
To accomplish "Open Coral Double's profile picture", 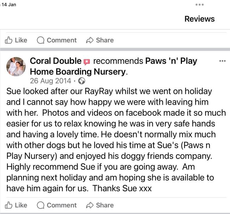I will pyautogui.click(x=16, y=67).
